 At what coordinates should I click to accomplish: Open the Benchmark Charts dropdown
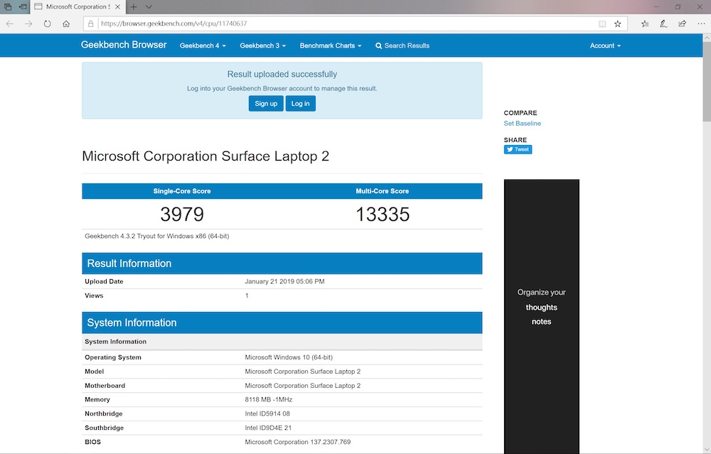coord(330,45)
